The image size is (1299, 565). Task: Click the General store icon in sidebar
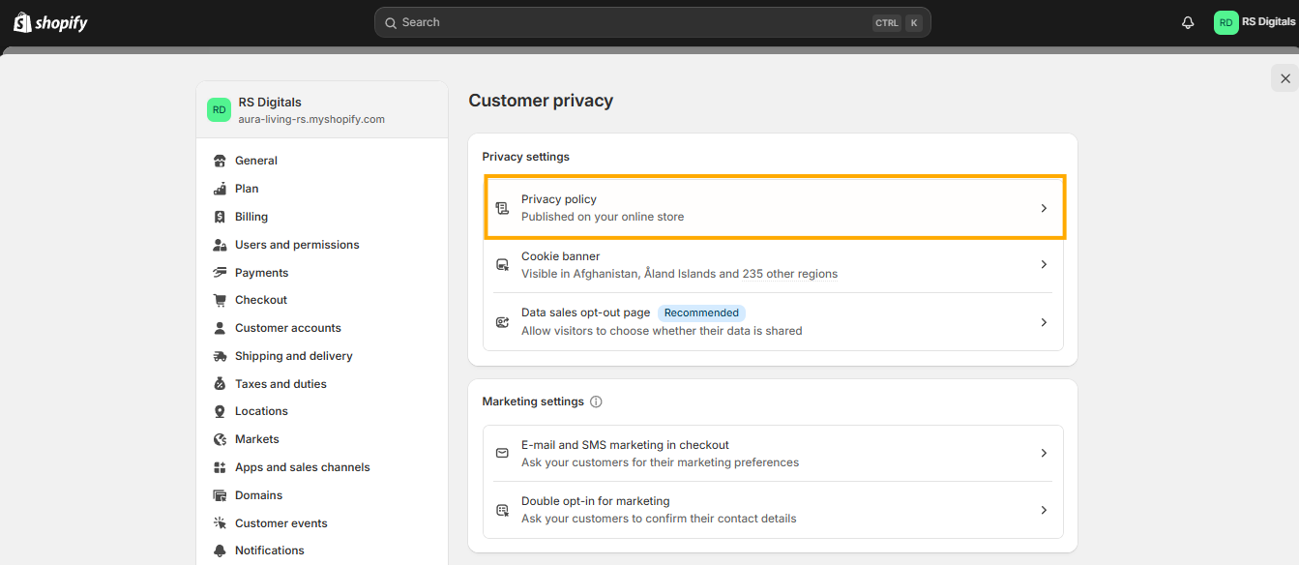pyautogui.click(x=220, y=161)
